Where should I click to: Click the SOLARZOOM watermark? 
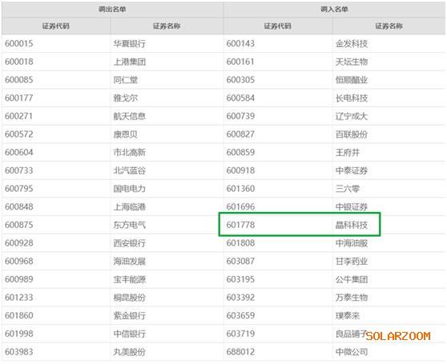point(398,336)
